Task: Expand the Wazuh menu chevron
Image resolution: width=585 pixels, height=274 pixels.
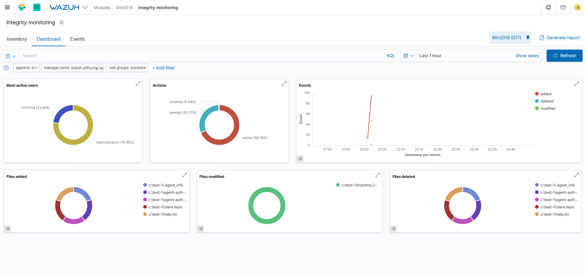Action: pyautogui.click(x=85, y=7)
